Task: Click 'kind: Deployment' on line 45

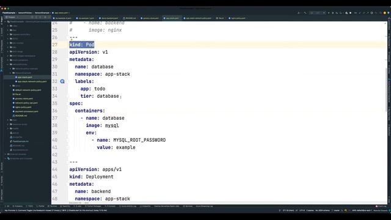Action: [91, 177]
